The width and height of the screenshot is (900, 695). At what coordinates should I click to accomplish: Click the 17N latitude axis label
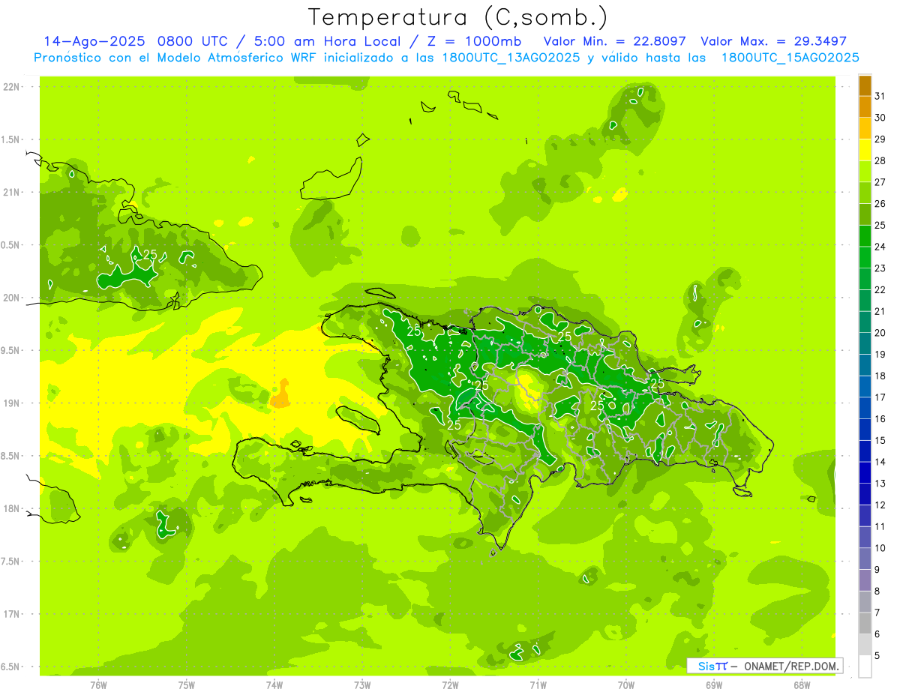[11, 614]
